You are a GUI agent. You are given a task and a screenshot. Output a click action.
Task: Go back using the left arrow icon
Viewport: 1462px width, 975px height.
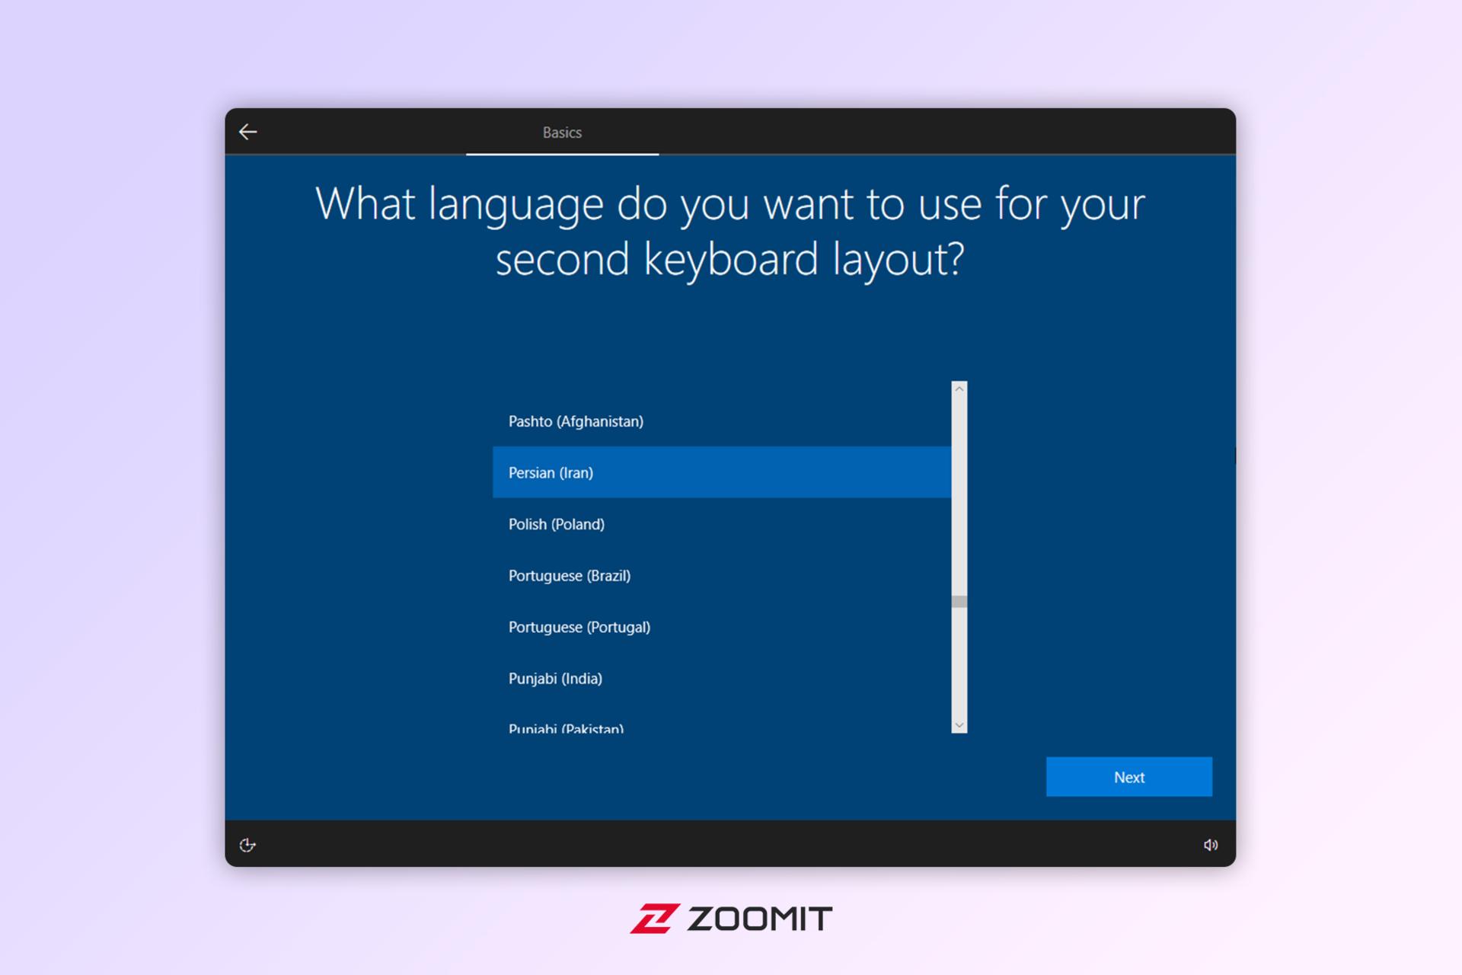tap(247, 132)
